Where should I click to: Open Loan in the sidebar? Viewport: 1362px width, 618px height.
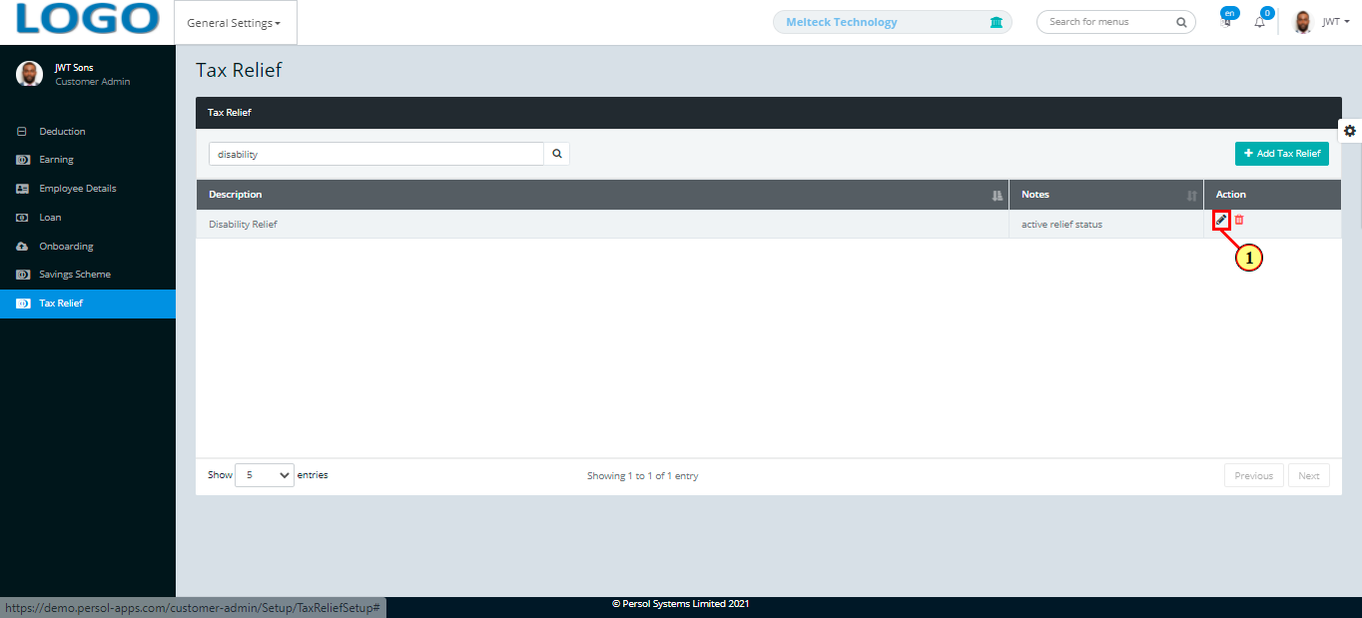[88, 217]
